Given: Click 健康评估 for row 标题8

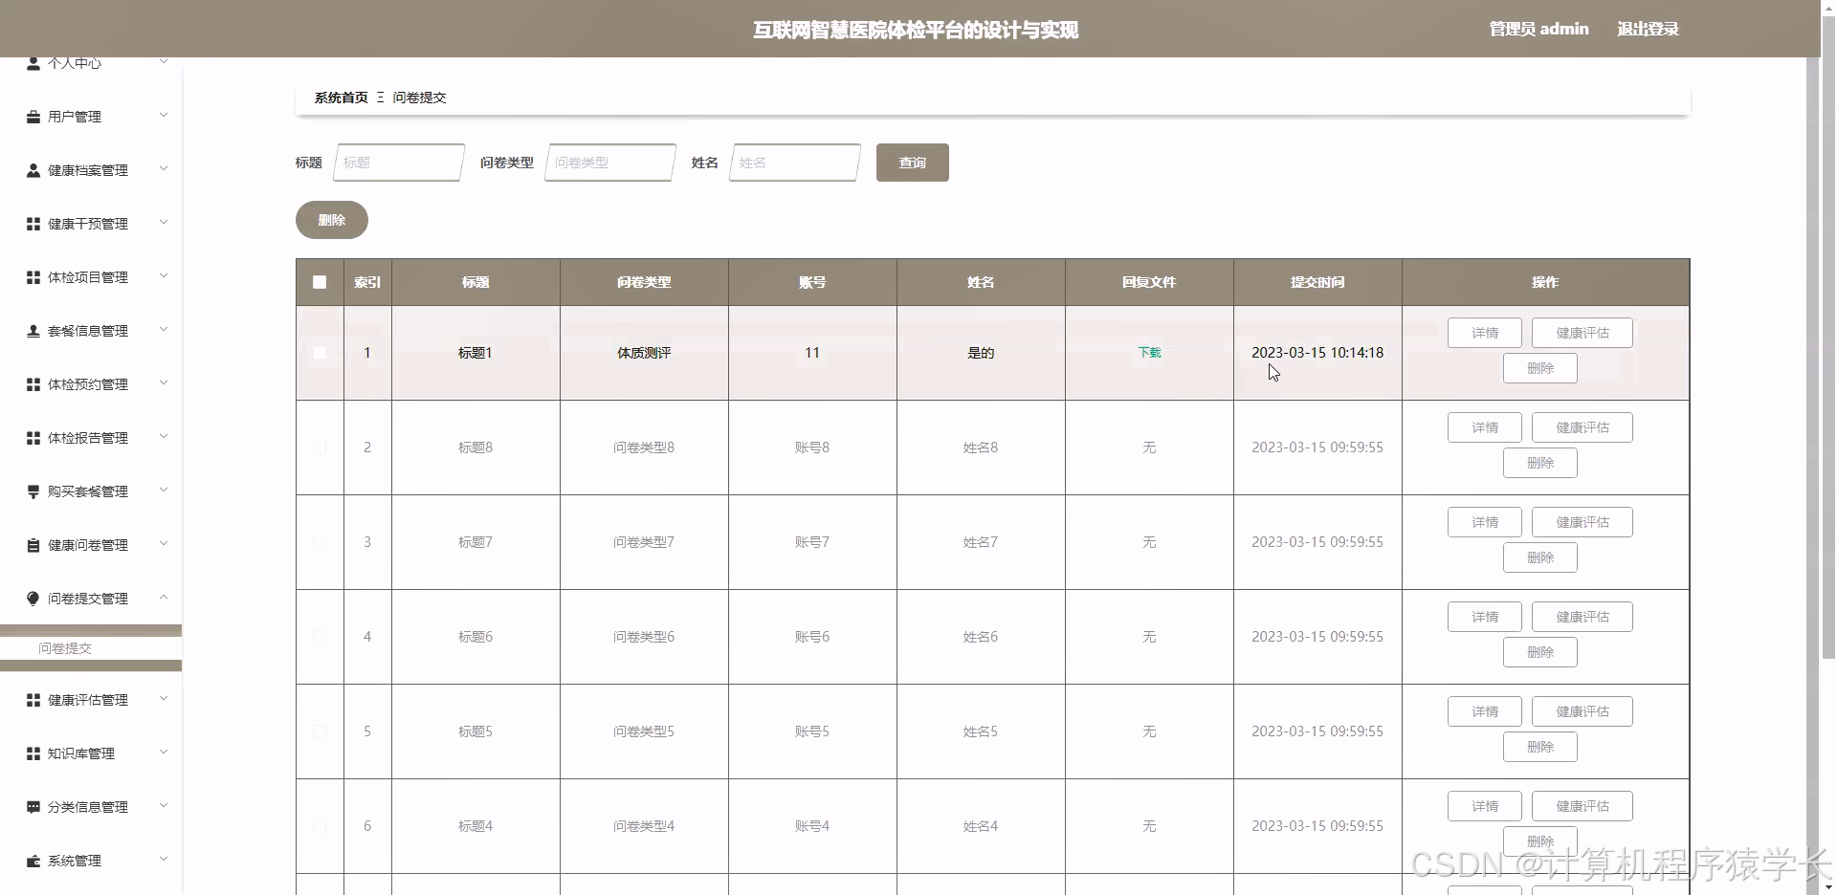Looking at the screenshot, I should click(x=1582, y=427).
